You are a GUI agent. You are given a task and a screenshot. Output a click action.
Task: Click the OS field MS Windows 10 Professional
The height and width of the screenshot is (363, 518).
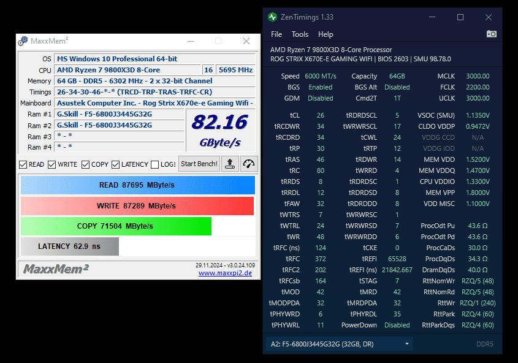click(154, 59)
